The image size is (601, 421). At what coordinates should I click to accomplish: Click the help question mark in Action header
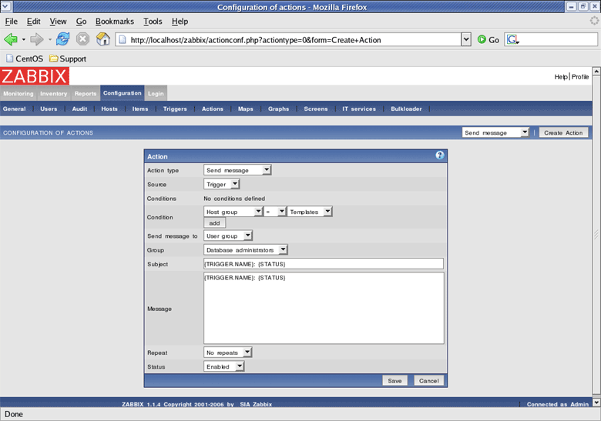click(440, 155)
